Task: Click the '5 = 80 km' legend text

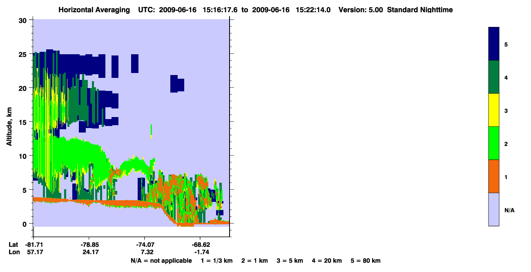Action: (366, 261)
